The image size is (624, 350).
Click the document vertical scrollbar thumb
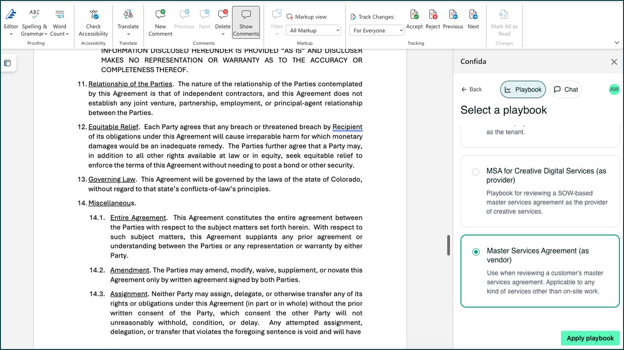coord(449,245)
